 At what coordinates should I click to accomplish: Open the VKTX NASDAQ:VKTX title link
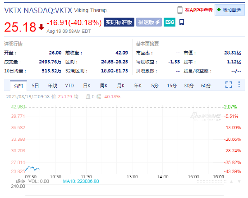coord(38,10)
